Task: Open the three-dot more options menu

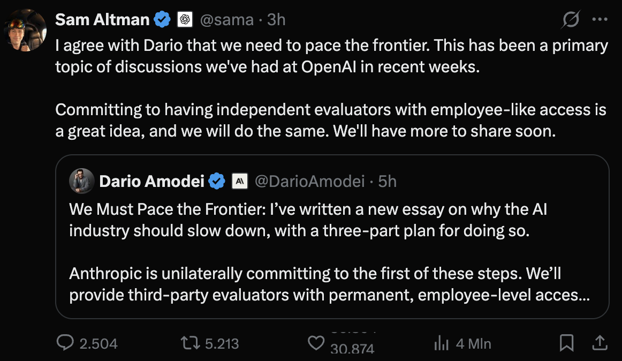Action: [600, 19]
